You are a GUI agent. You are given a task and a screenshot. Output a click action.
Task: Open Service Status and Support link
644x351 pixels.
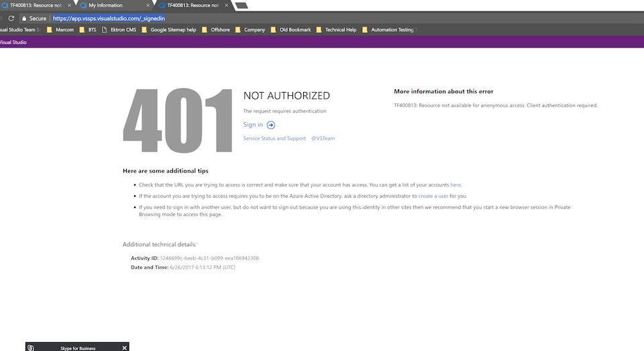click(x=274, y=138)
